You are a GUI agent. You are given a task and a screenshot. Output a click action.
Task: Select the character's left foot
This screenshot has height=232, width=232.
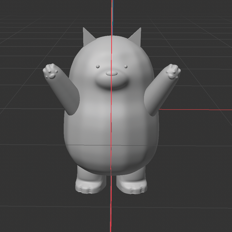pyautogui.click(x=131, y=186)
